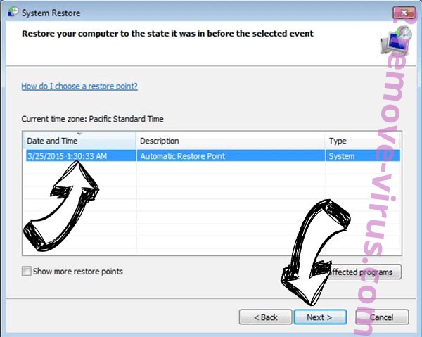Image resolution: width=422 pixels, height=337 pixels.
Task: Click the System Restore title bar text
Action: click(51, 13)
